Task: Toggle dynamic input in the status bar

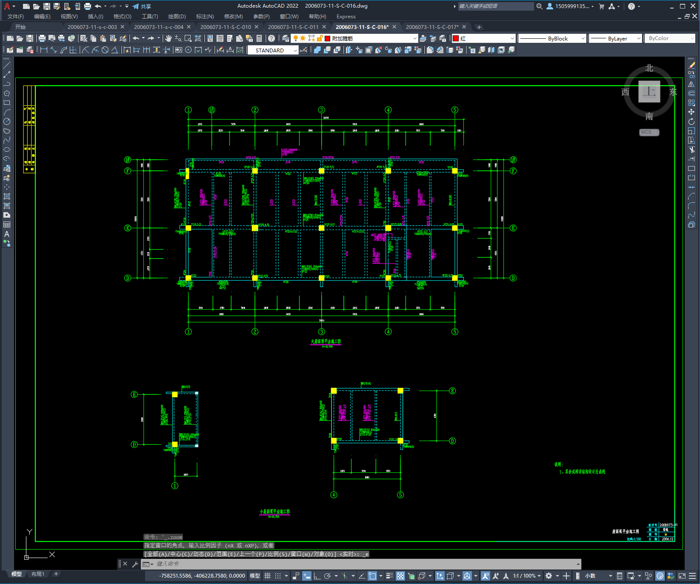Action: click(x=306, y=576)
